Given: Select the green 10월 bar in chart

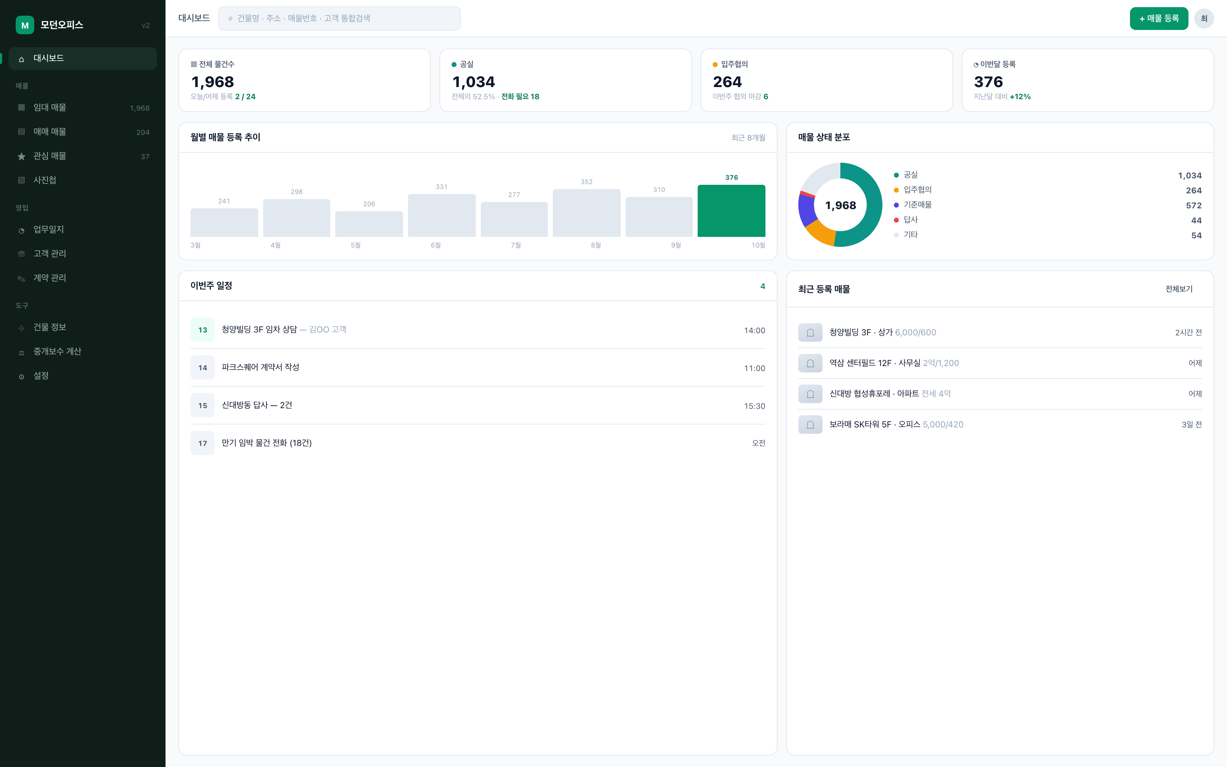Looking at the screenshot, I should 731,210.
